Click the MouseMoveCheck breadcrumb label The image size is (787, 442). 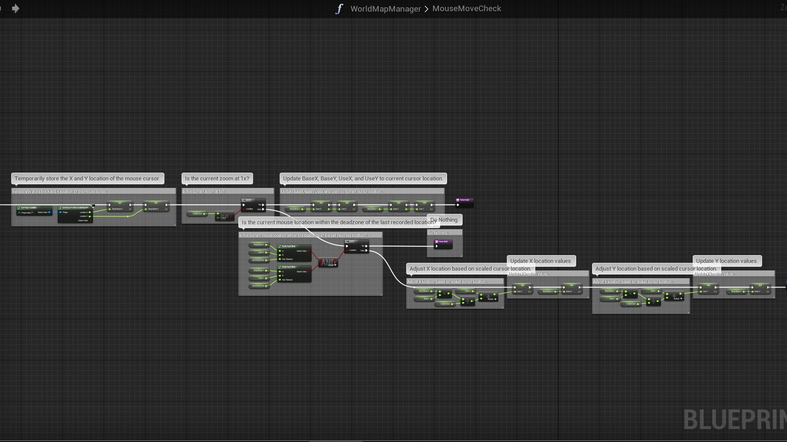[x=467, y=9]
